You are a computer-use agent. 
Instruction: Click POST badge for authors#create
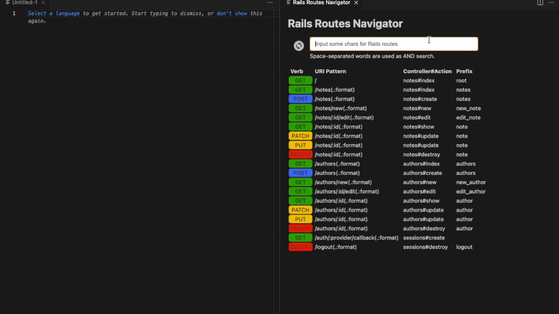pyautogui.click(x=300, y=173)
